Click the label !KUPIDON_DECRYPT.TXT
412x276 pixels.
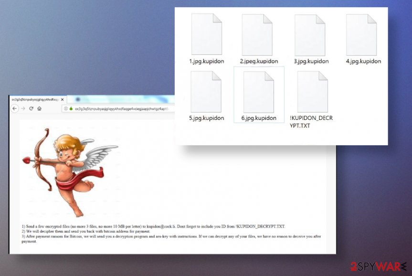[311, 122]
